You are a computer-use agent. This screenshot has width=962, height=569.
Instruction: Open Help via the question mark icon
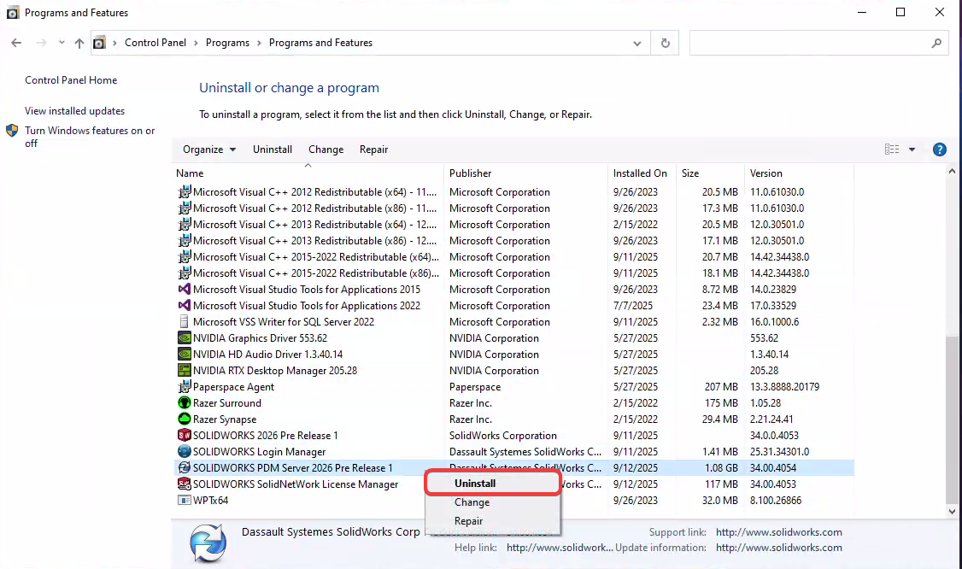coord(939,149)
